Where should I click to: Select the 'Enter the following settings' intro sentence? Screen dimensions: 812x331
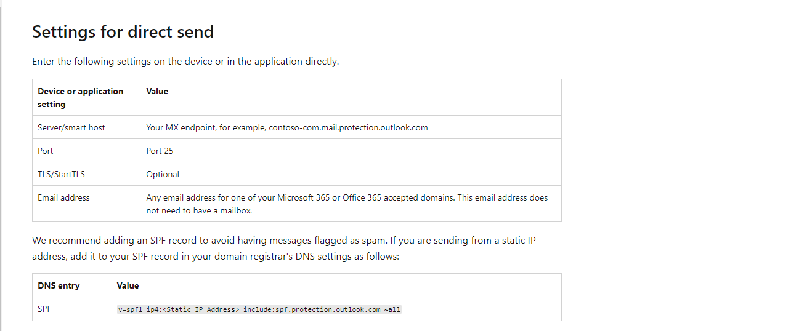pos(185,62)
